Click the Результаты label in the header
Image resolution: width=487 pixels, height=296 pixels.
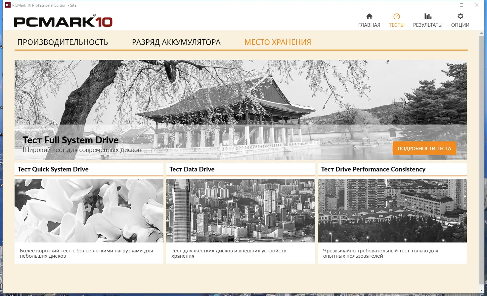(428, 25)
